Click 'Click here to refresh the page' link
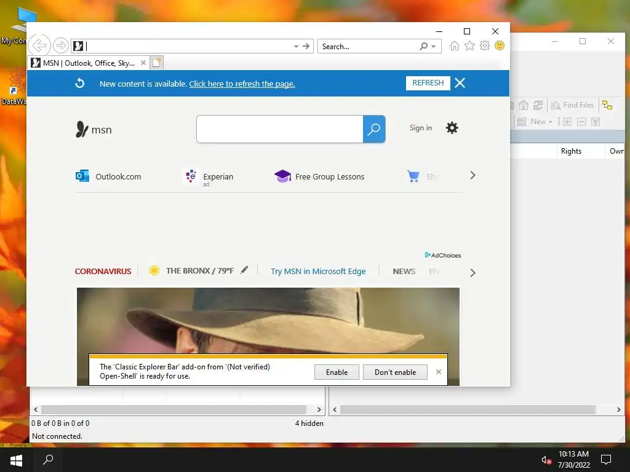Screen dimensions: 630x472 tap(242, 84)
